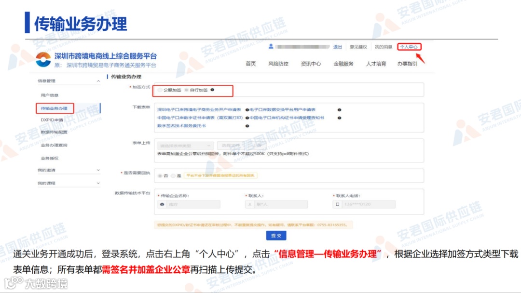Click the help dot after 自行加签

[x=212, y=90]
